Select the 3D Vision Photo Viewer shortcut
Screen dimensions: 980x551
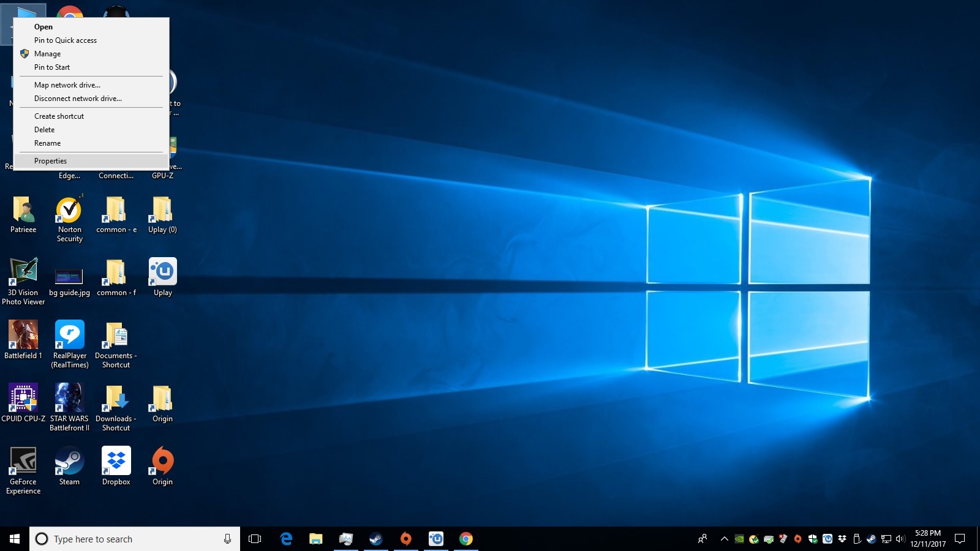tap(23, 282)
